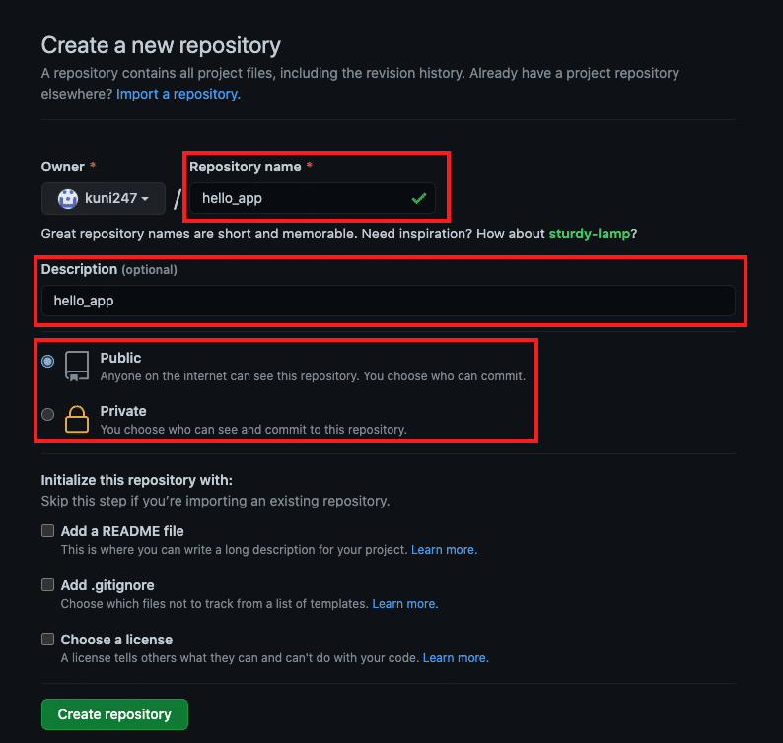Follow Learn more link about licenses
Screen dimensions: 783x743
coord(456,657)
